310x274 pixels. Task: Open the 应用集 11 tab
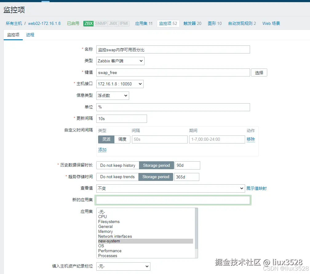144,23
